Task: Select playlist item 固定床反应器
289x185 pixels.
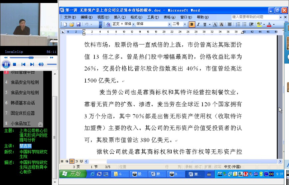Action: pos(23,113)
